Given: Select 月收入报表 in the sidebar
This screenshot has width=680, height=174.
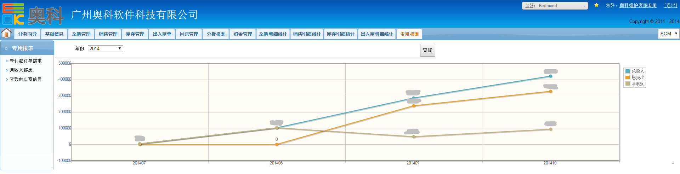Looking at the screenshot, I should coord(21,70).
